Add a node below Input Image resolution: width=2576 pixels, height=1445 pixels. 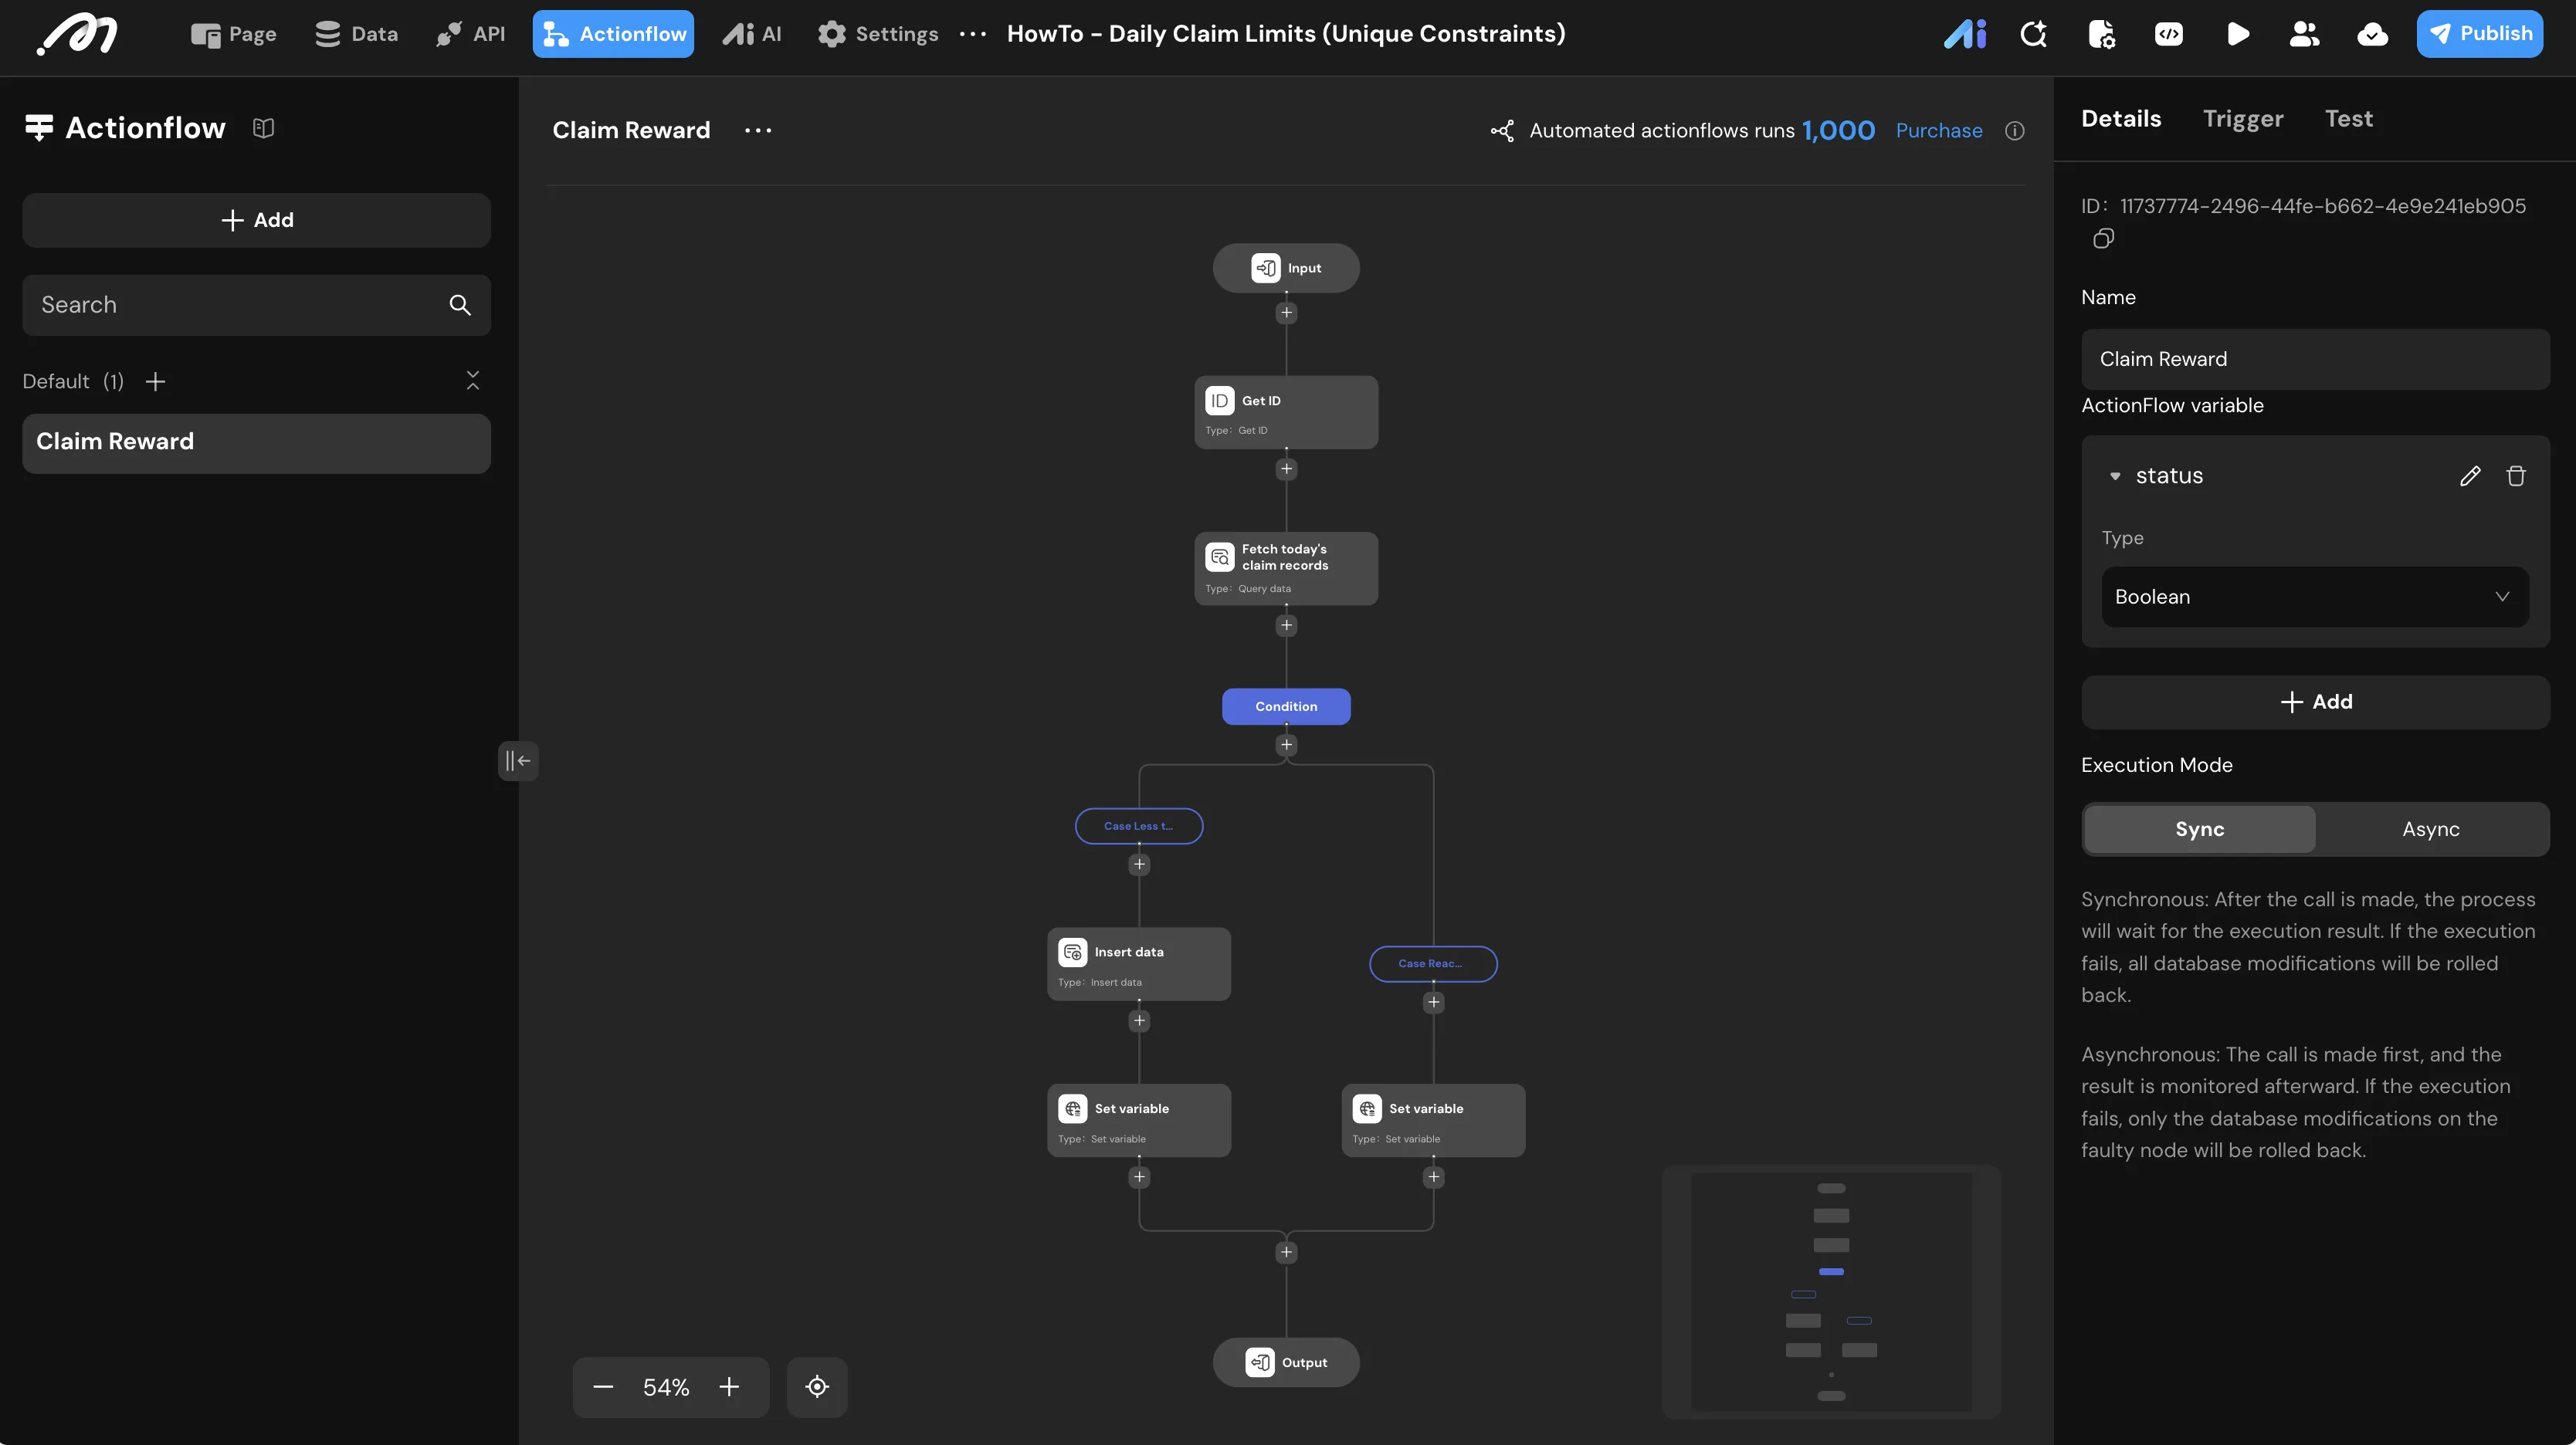click(x=1286, y=313)
